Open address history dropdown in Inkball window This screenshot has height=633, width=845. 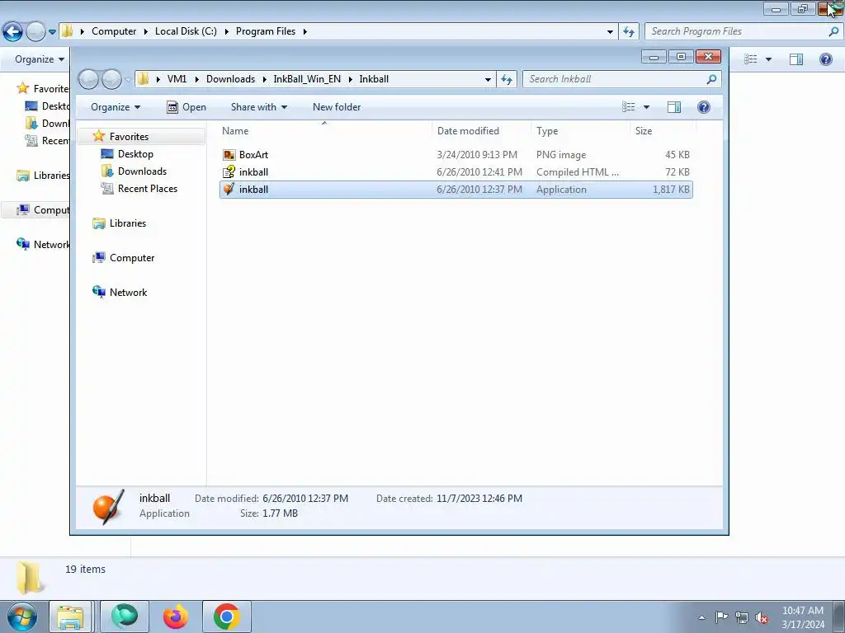(488, 79)
